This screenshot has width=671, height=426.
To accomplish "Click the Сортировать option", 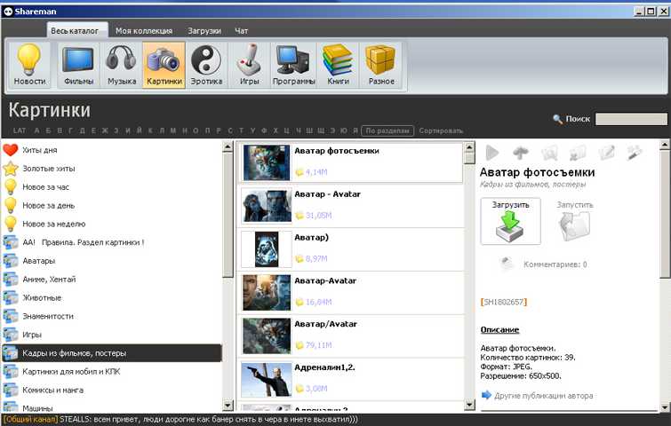I will coord(441,130).
